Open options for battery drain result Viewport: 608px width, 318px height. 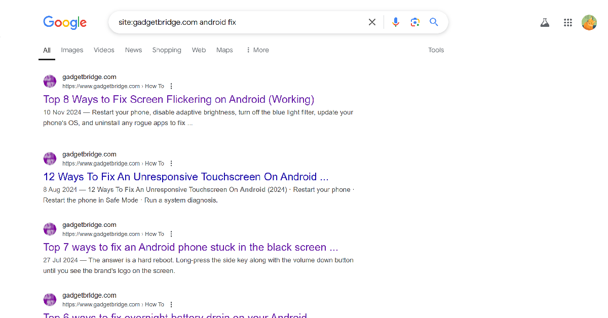171,304
